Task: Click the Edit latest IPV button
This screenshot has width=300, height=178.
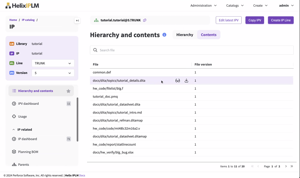Action: [228, 20]
